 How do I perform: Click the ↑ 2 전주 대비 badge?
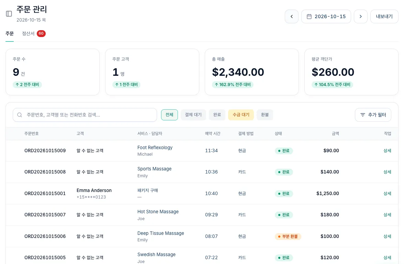pos(27,85)
